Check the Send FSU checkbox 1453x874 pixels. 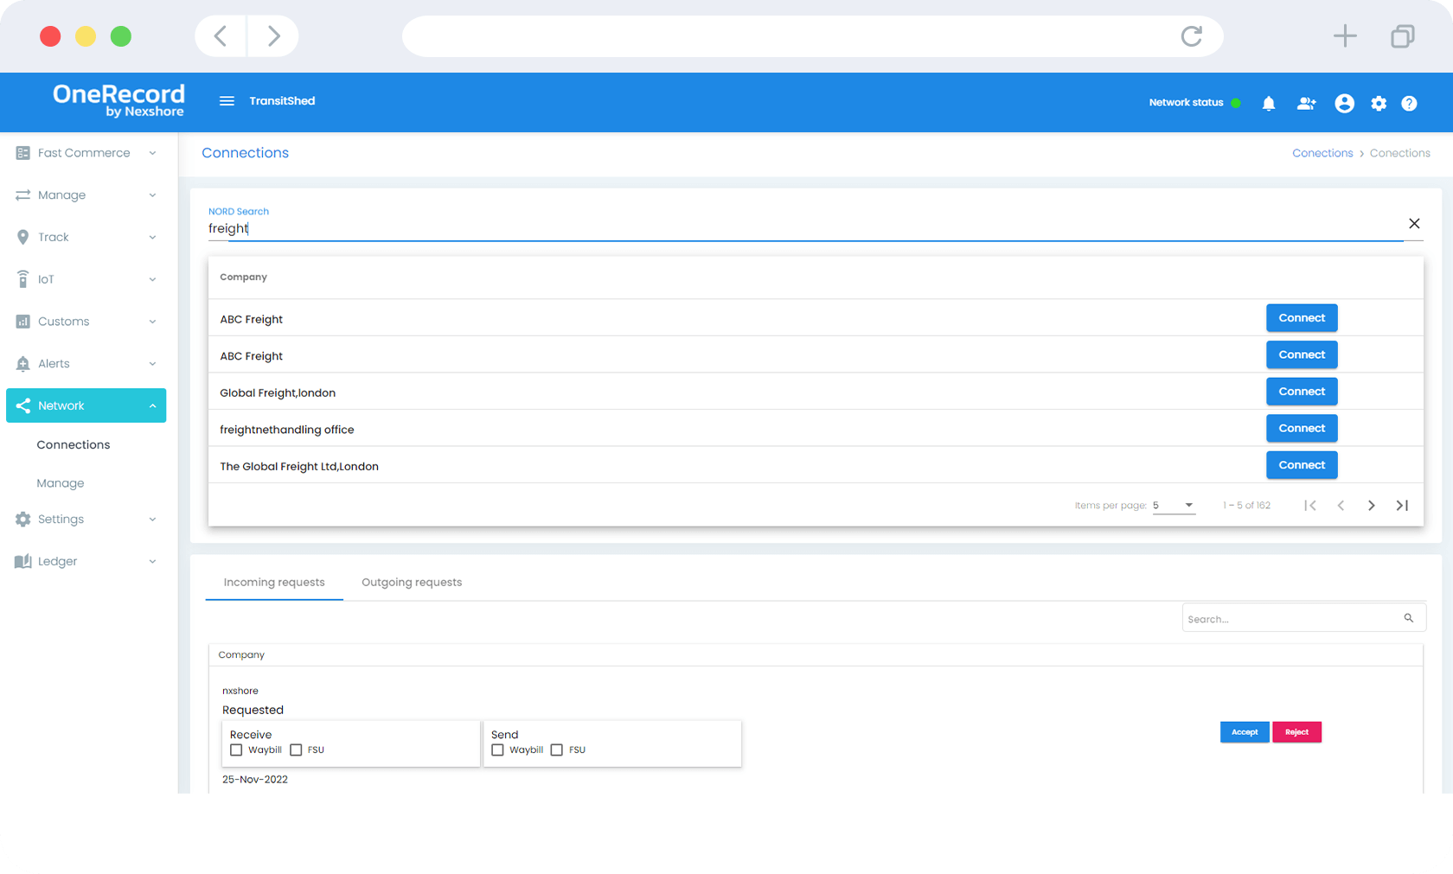[x=557, y=750]
